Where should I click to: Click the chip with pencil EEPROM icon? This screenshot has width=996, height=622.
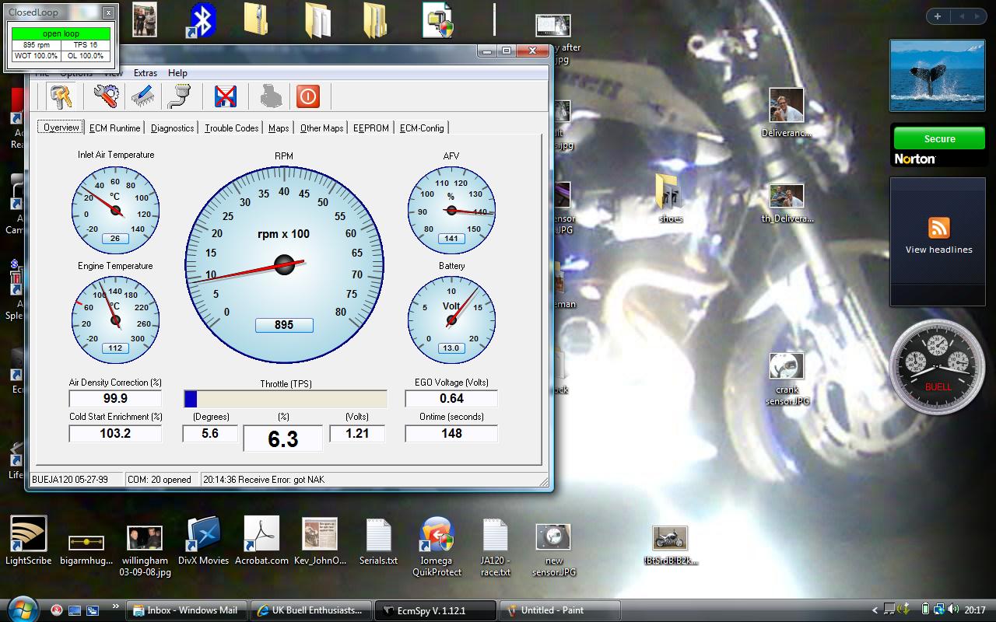coord(142,96)
